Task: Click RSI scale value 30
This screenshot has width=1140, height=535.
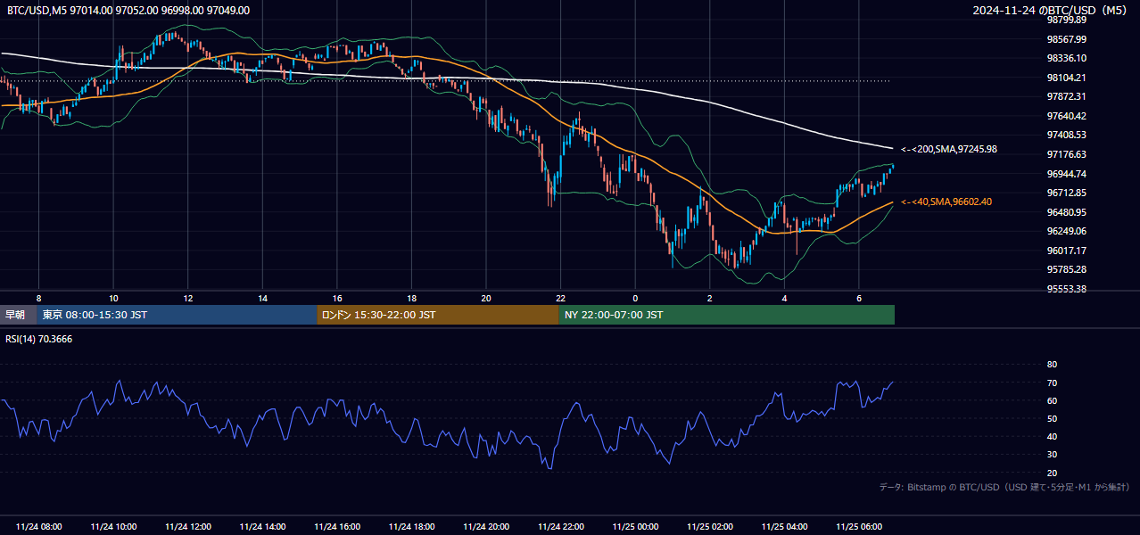Action: (1052, 455)
